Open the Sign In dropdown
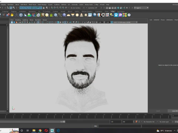Image resolution: width=178 pixels, height=133 pixels. pyautogui.click(x=141, y=8)
